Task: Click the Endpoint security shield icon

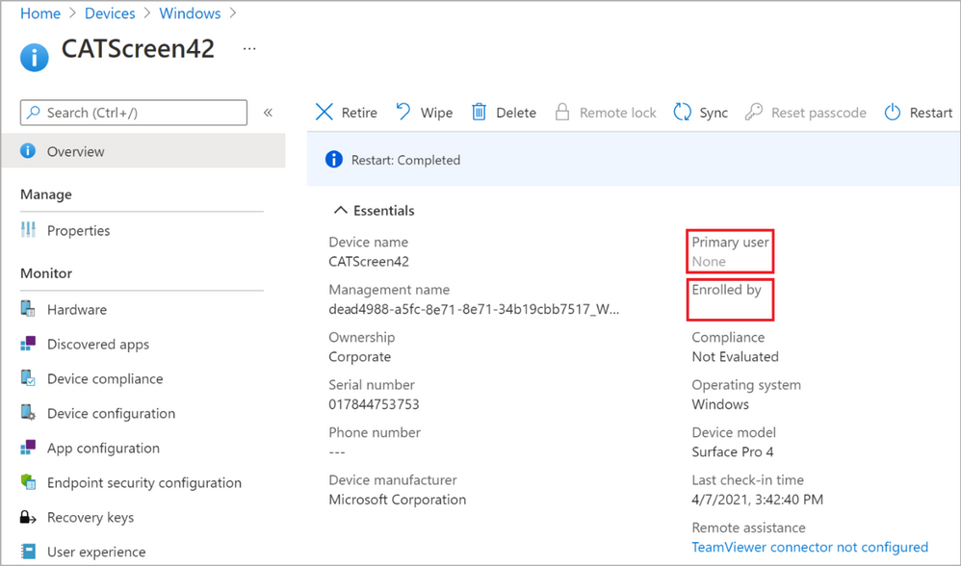Action: (x=28, y=481)
